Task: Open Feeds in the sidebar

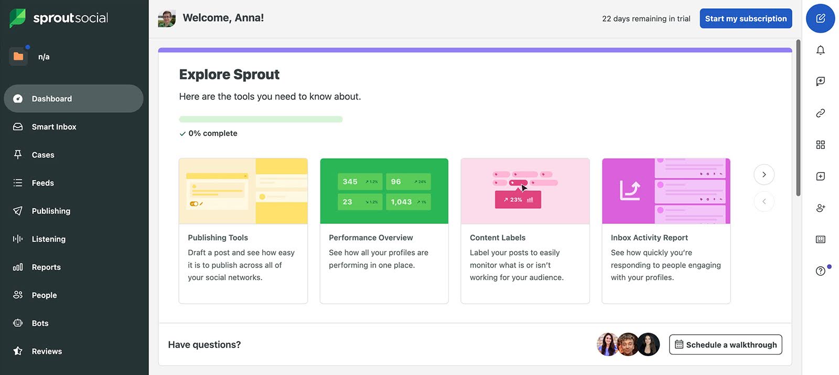Action: 73,183
